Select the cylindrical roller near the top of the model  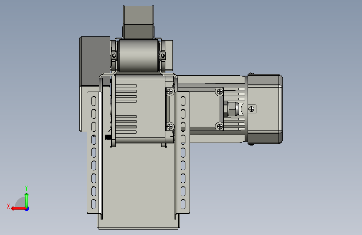click(138, 56)
